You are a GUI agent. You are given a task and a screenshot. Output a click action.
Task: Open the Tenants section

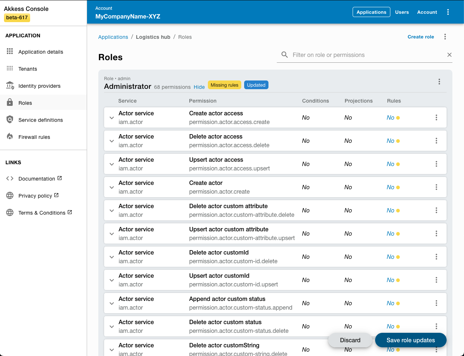point(27,69)
